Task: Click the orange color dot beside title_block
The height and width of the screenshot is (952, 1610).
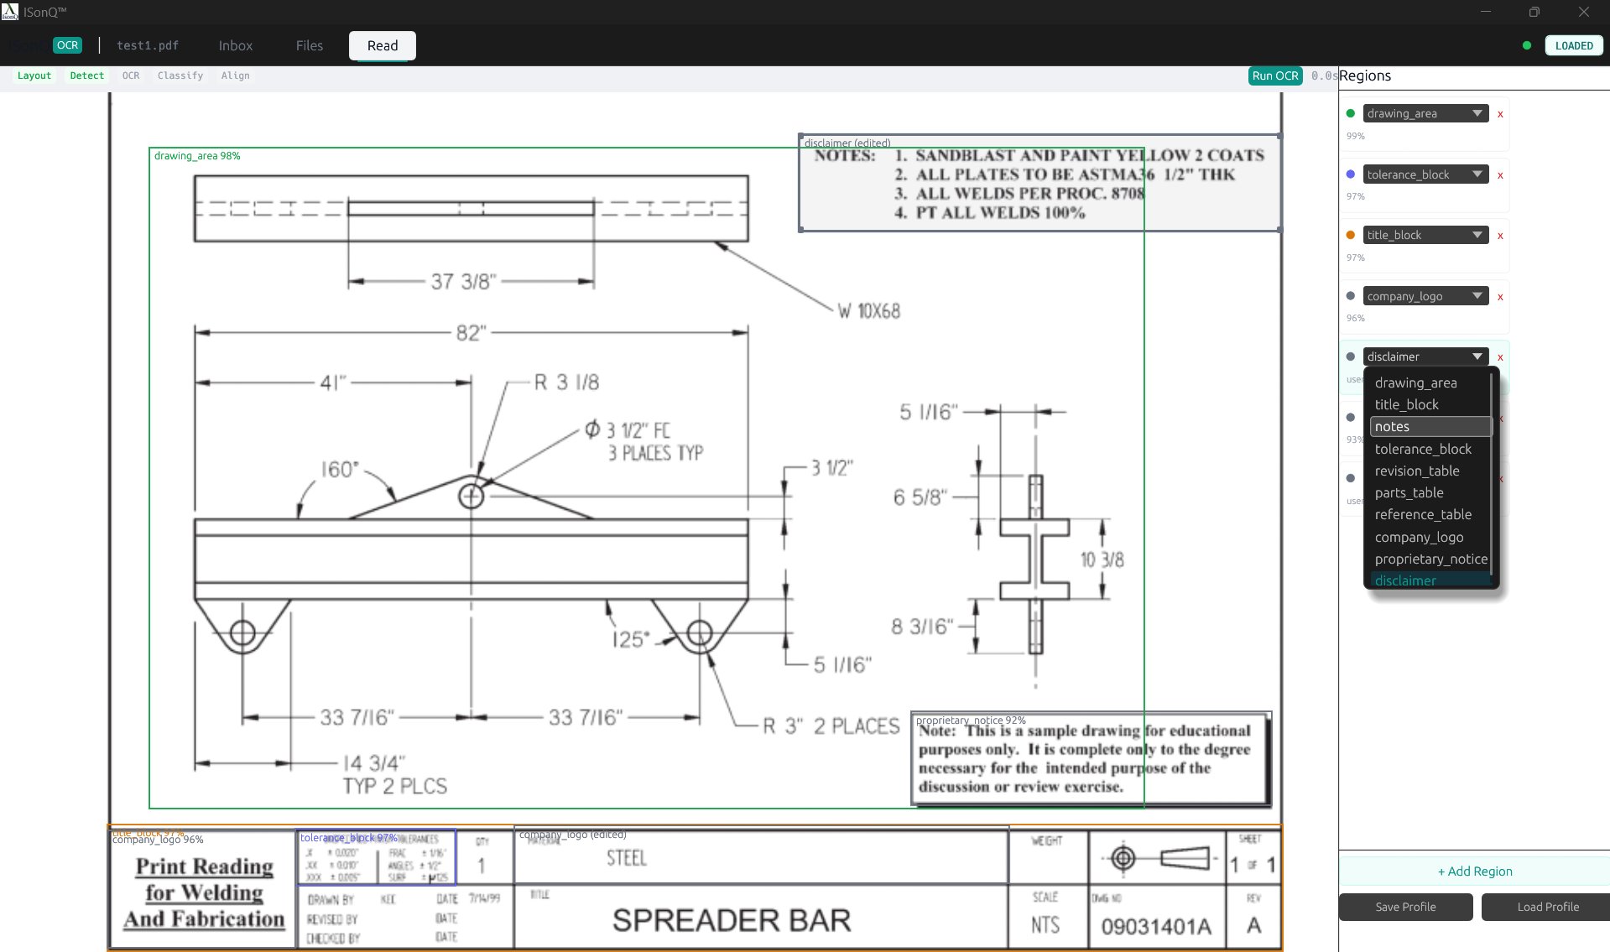Action: [x=1350, y=235]
